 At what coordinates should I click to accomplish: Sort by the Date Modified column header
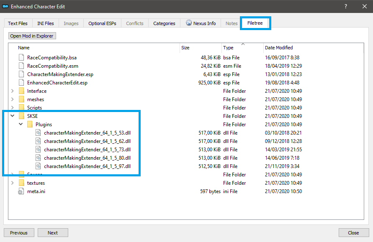279,48
